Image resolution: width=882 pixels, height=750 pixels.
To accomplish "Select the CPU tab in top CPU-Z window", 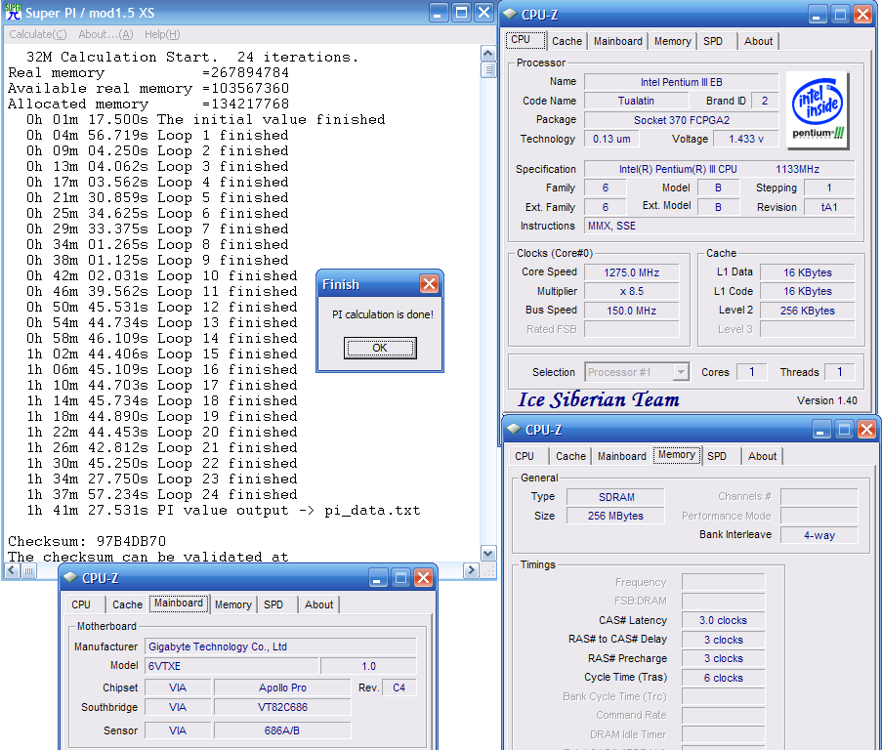I will pyautogui.click(x=525, y=40).
